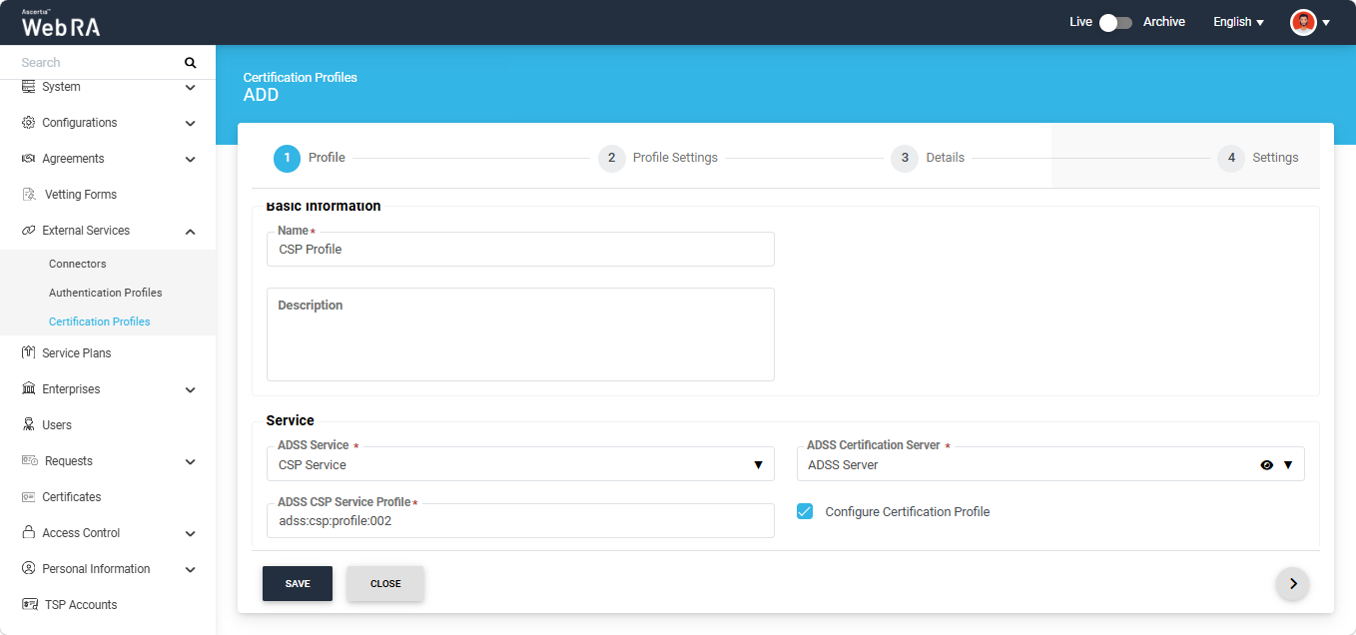Click the Archive label

coord(1164,22)
